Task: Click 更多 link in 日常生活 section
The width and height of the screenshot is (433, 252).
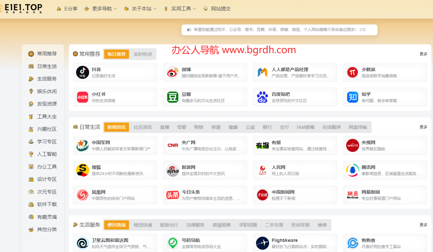Action: point(423,127)
